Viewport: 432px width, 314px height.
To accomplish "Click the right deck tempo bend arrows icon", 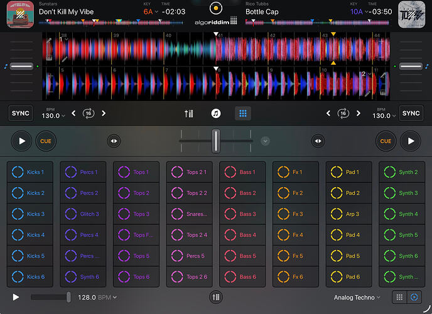I will pyautogui.click(x=318, y=141).
